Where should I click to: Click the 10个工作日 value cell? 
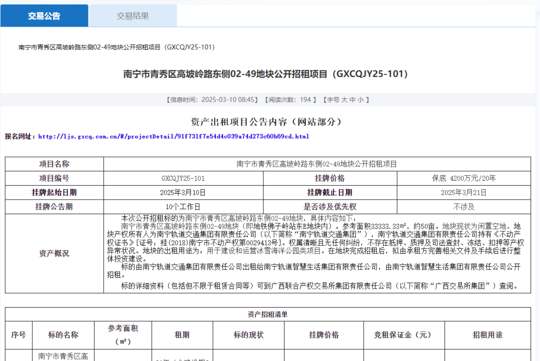[x=183, y=207]
